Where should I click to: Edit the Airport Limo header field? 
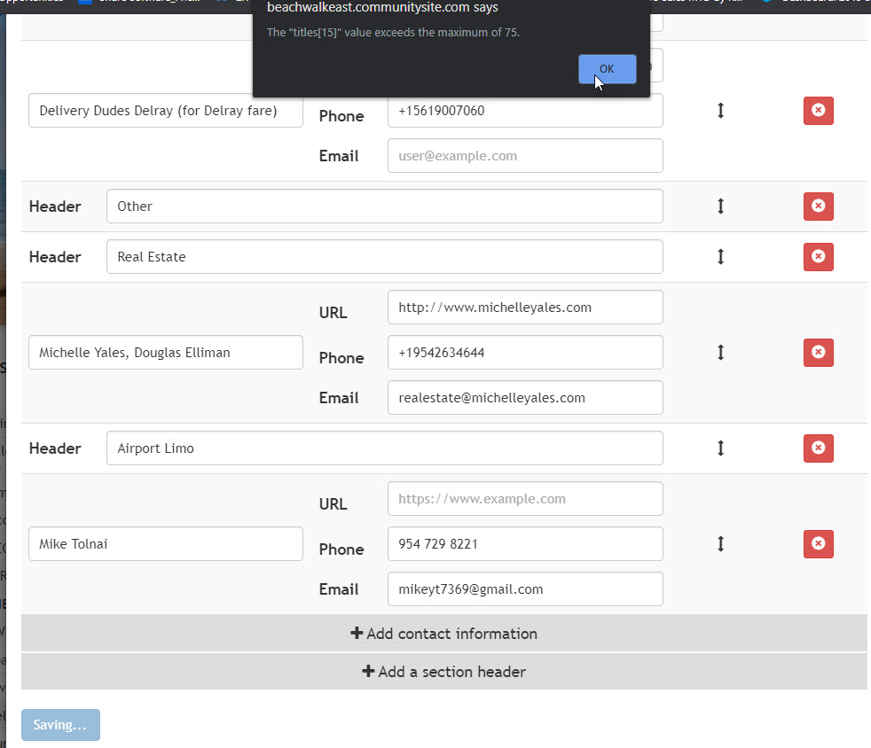point(384,448)
